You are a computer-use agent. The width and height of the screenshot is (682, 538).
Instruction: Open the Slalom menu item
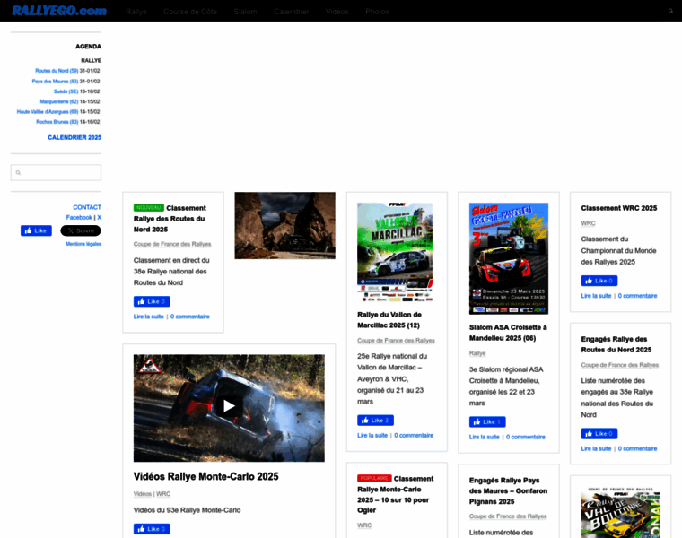[x=245, y=12]
